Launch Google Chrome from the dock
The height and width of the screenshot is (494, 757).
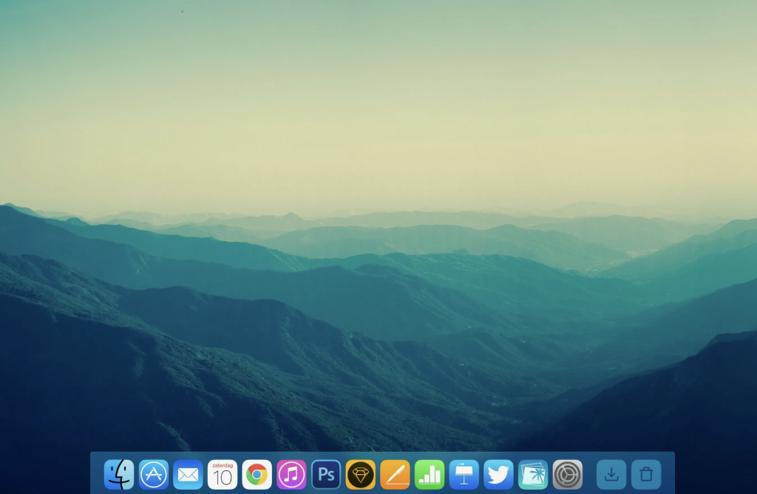[257, 474]
